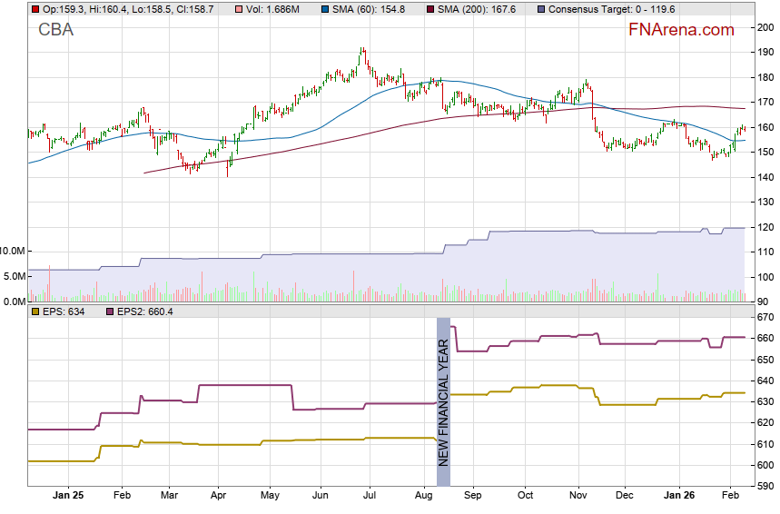Click the gold EPS legend swatch
The width and height of the screenshot is (780, 514).
coord(35,311)
